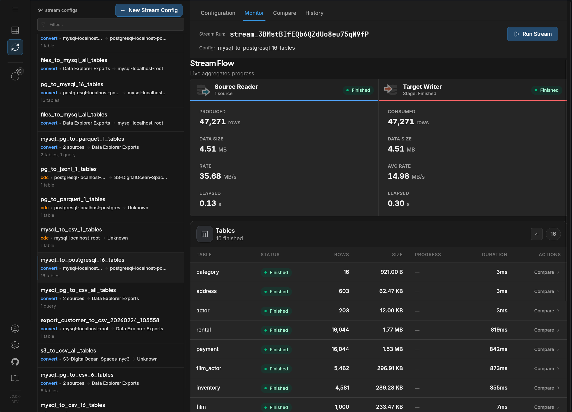Image resolution: width=572 pixels, height=412 pixels.
Task: Open Compare chevron for film_actor row
Action: pos(558,369)
